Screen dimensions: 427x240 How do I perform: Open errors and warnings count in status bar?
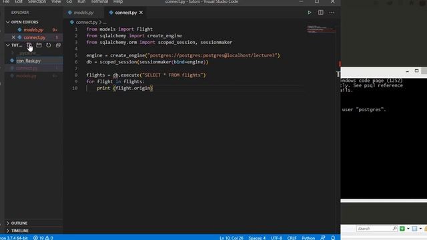[43, 238]
